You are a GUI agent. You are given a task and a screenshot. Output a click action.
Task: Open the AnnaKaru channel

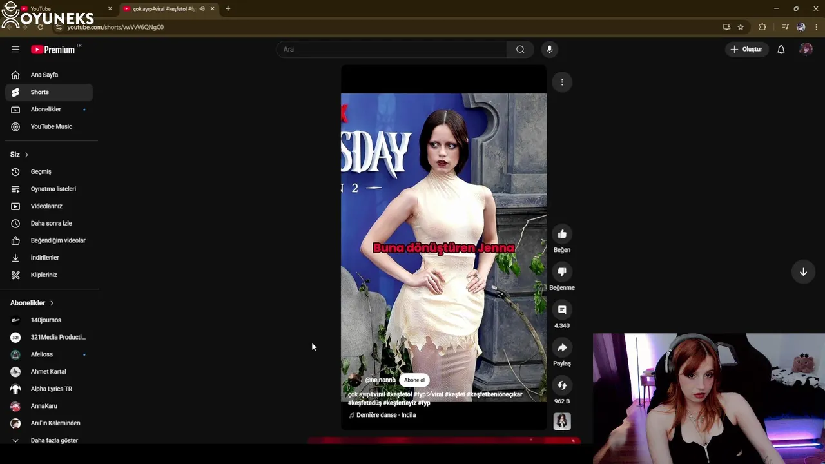[49, 406]
